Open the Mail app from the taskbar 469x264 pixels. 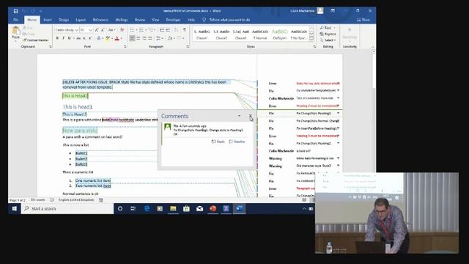pos(199,208)
